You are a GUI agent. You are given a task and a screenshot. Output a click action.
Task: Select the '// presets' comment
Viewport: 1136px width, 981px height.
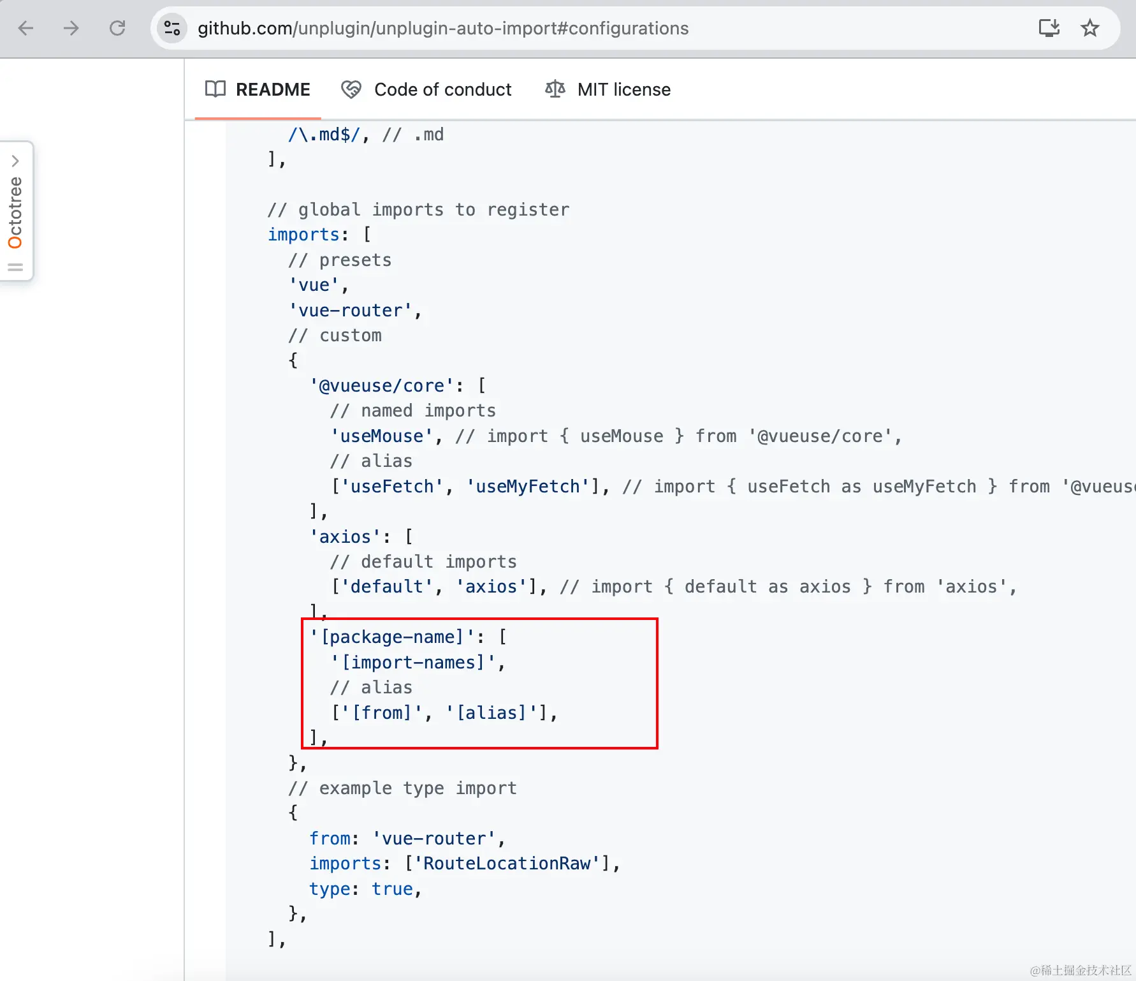point(340,260)
